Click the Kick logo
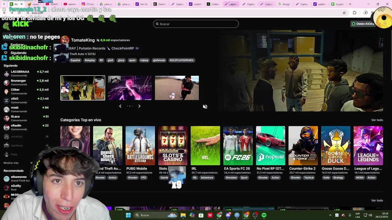392x220 pixels. tap(20, 24)
